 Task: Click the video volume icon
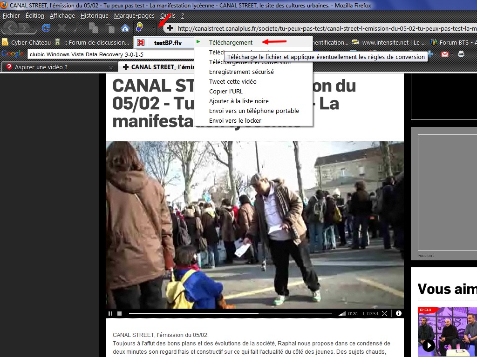point(342,314)
